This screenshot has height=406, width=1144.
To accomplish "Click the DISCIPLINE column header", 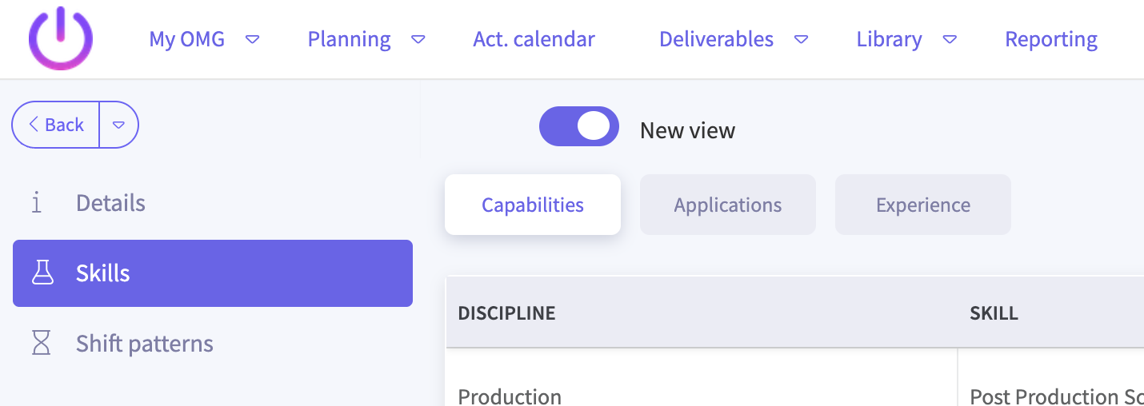I will tap(507, 312).
